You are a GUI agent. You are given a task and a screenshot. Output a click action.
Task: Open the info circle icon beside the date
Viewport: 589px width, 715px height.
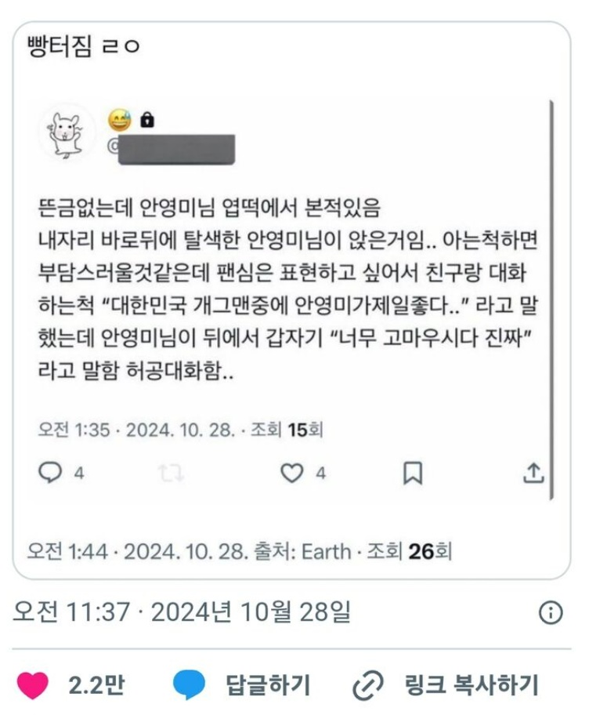tap(551, 612)
